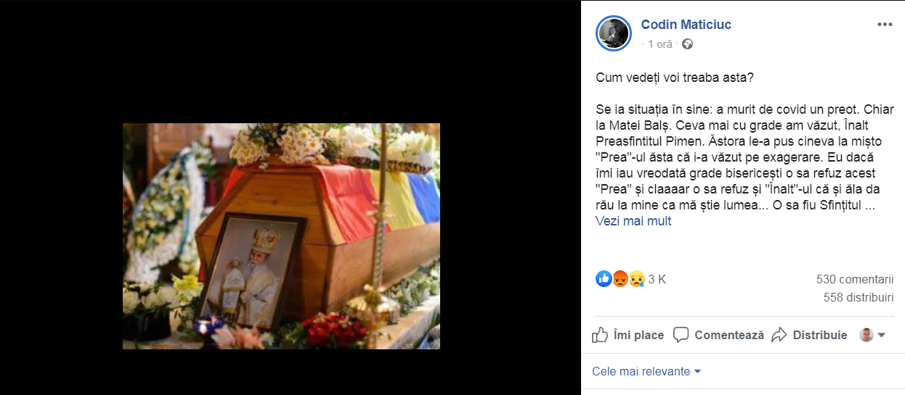905x395 pixels.
Task: View the 558 distribuiri shares link
Action: pyautogui.click(x=859, y=297)
